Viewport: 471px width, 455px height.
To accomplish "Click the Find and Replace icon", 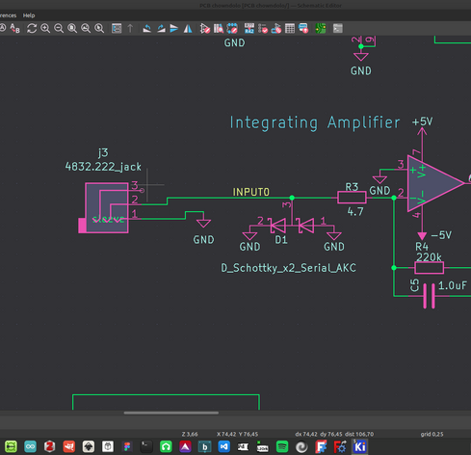I will point(14,28).
